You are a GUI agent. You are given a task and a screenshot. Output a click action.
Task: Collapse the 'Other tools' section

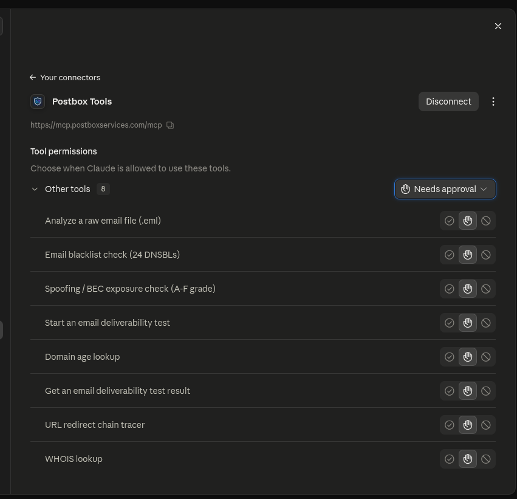pos(35,189)
